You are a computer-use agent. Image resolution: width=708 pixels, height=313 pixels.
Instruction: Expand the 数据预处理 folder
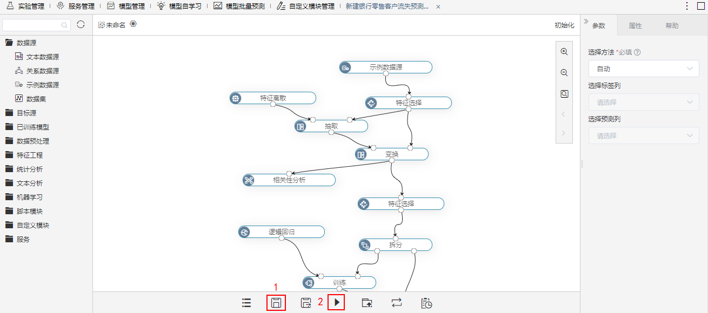(26, 141)
